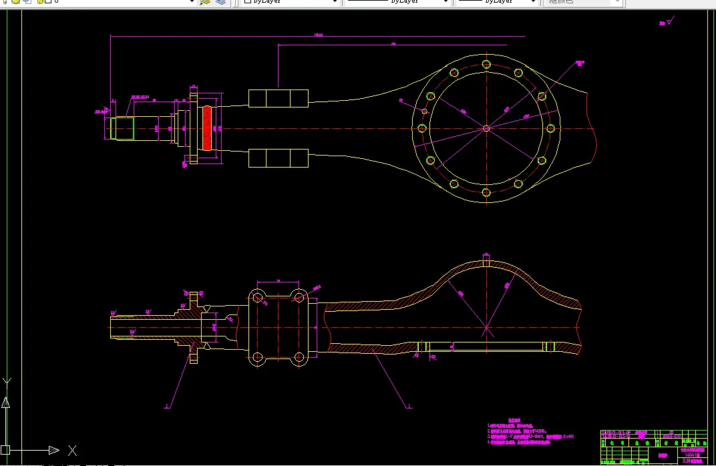Click Make Object's Layer Current icon
Image resolution: width=716 pixels, height=466 pixels.
pyautogui.click(x=204, y=2)
